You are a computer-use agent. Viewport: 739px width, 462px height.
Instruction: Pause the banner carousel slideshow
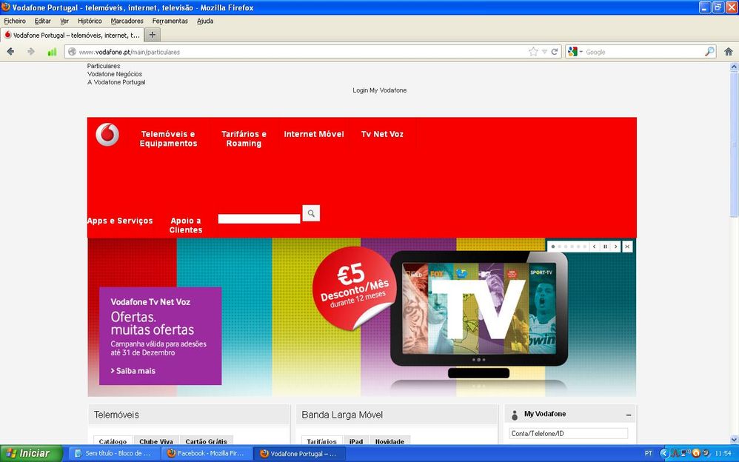click(x=605, y=247)
